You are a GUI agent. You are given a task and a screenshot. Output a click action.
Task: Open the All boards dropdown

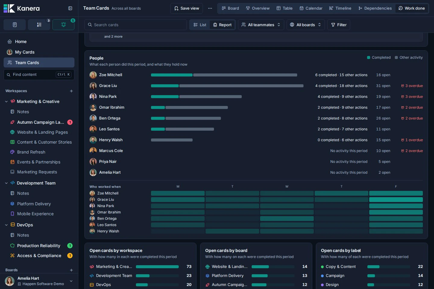tap(306, 25)
